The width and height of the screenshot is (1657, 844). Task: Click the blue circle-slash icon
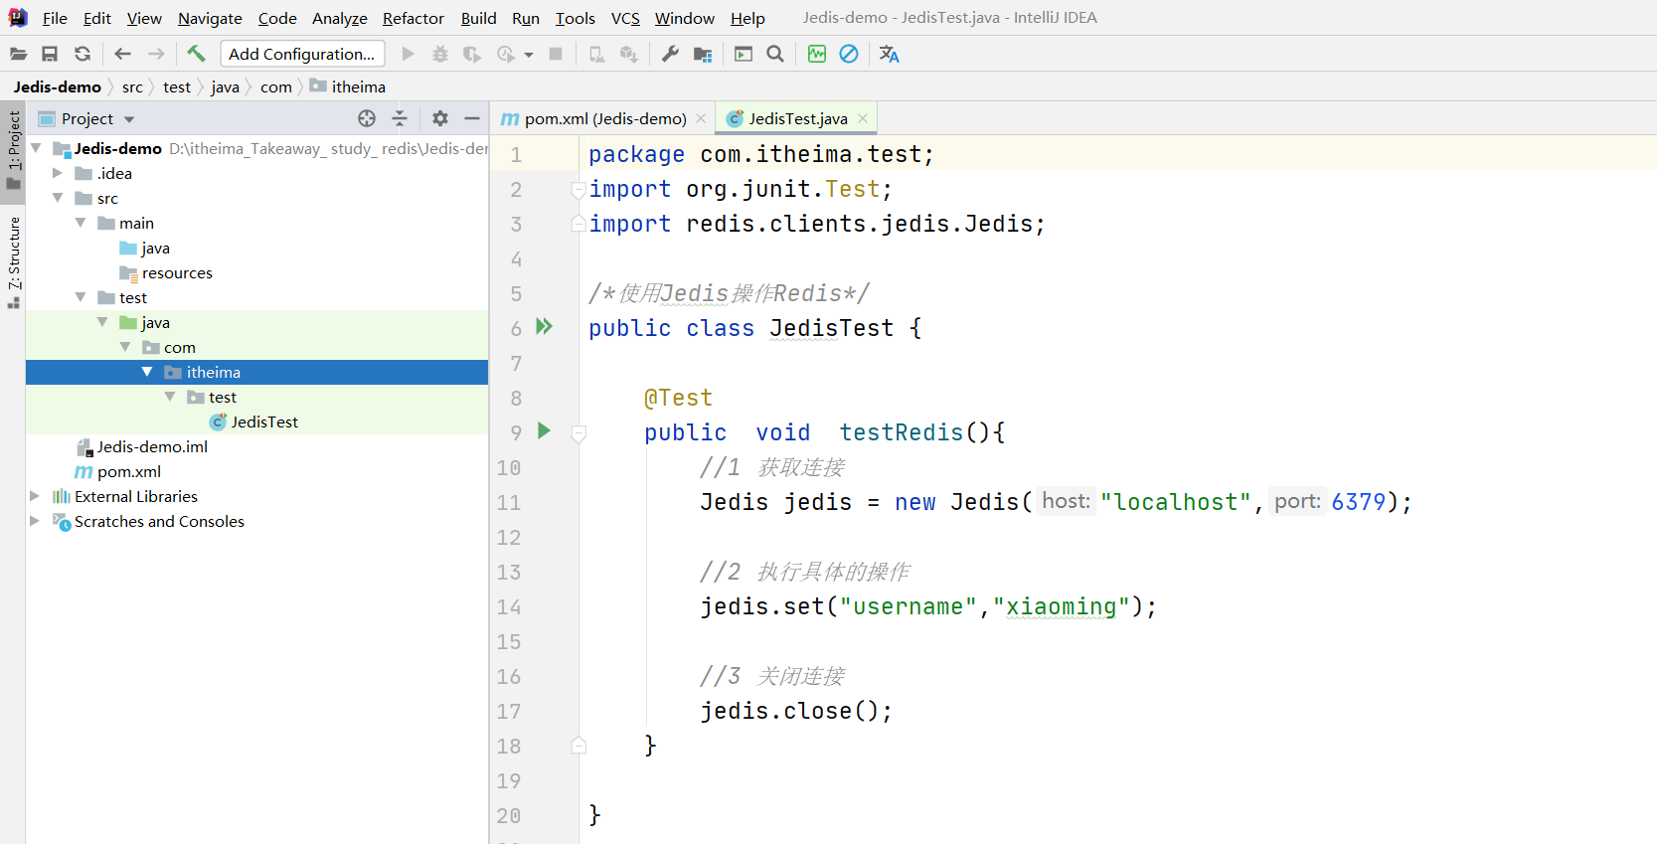(849, 54)
